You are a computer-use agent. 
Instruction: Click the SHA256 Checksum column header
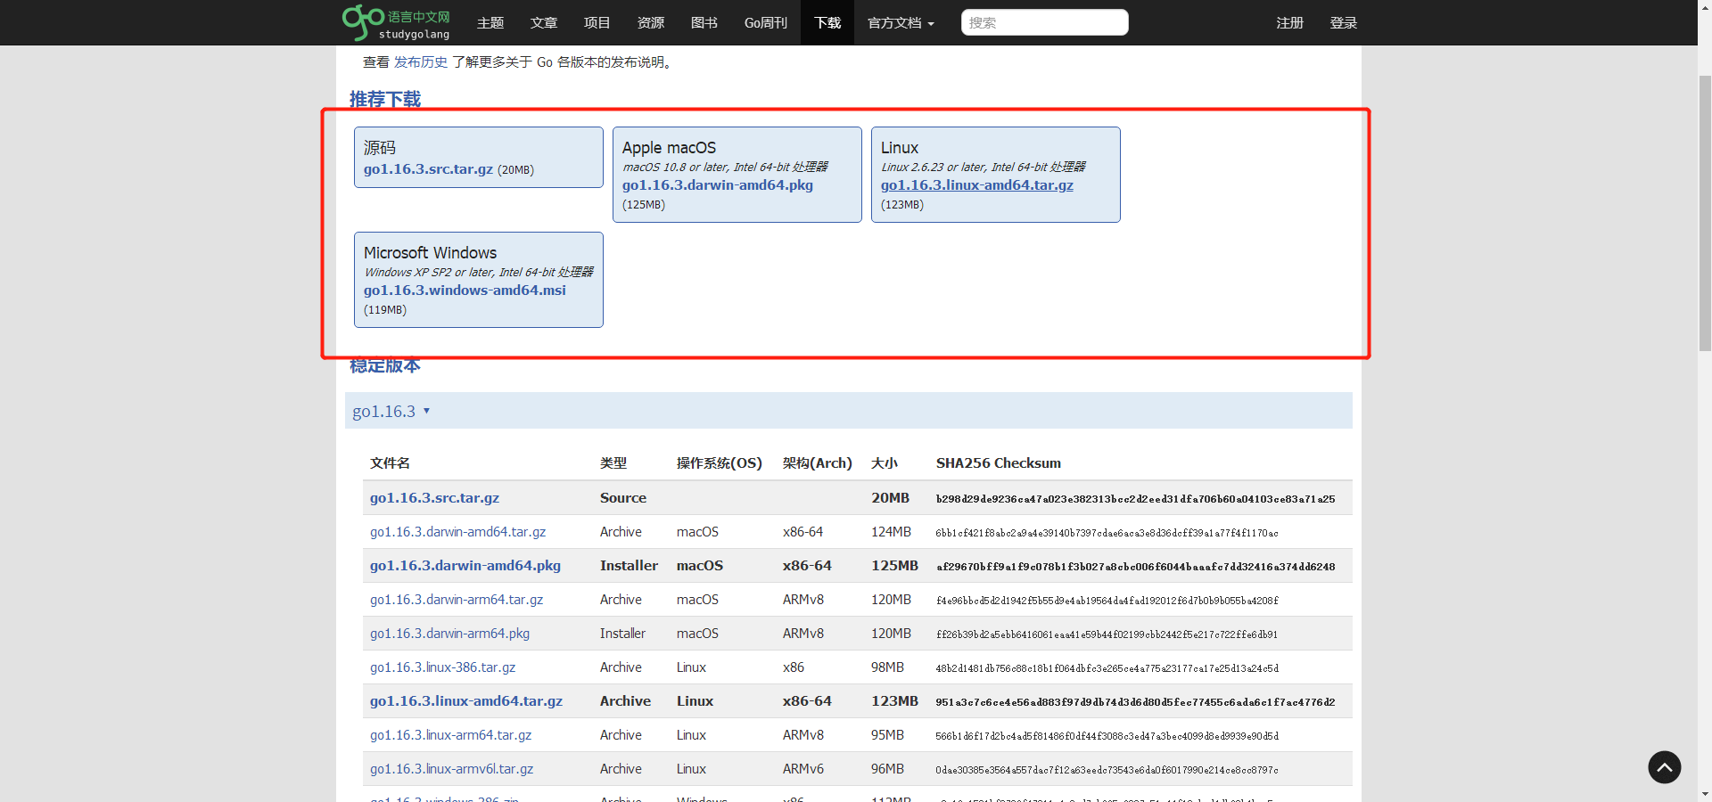tap(998, 463)
